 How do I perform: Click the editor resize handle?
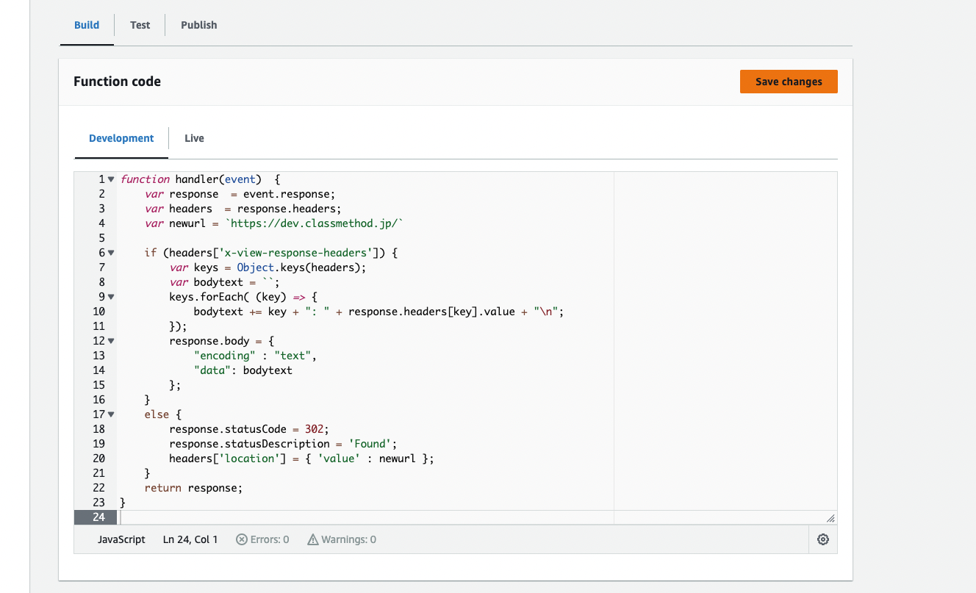829,517
